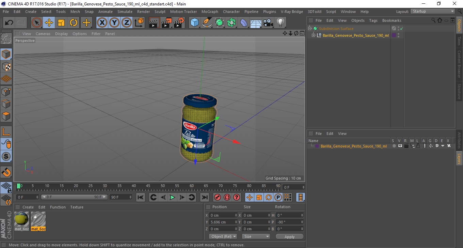Activate the Rotate tool in top toolbar
This screenshot has width=463, height=248.
[x=74, y=23]
